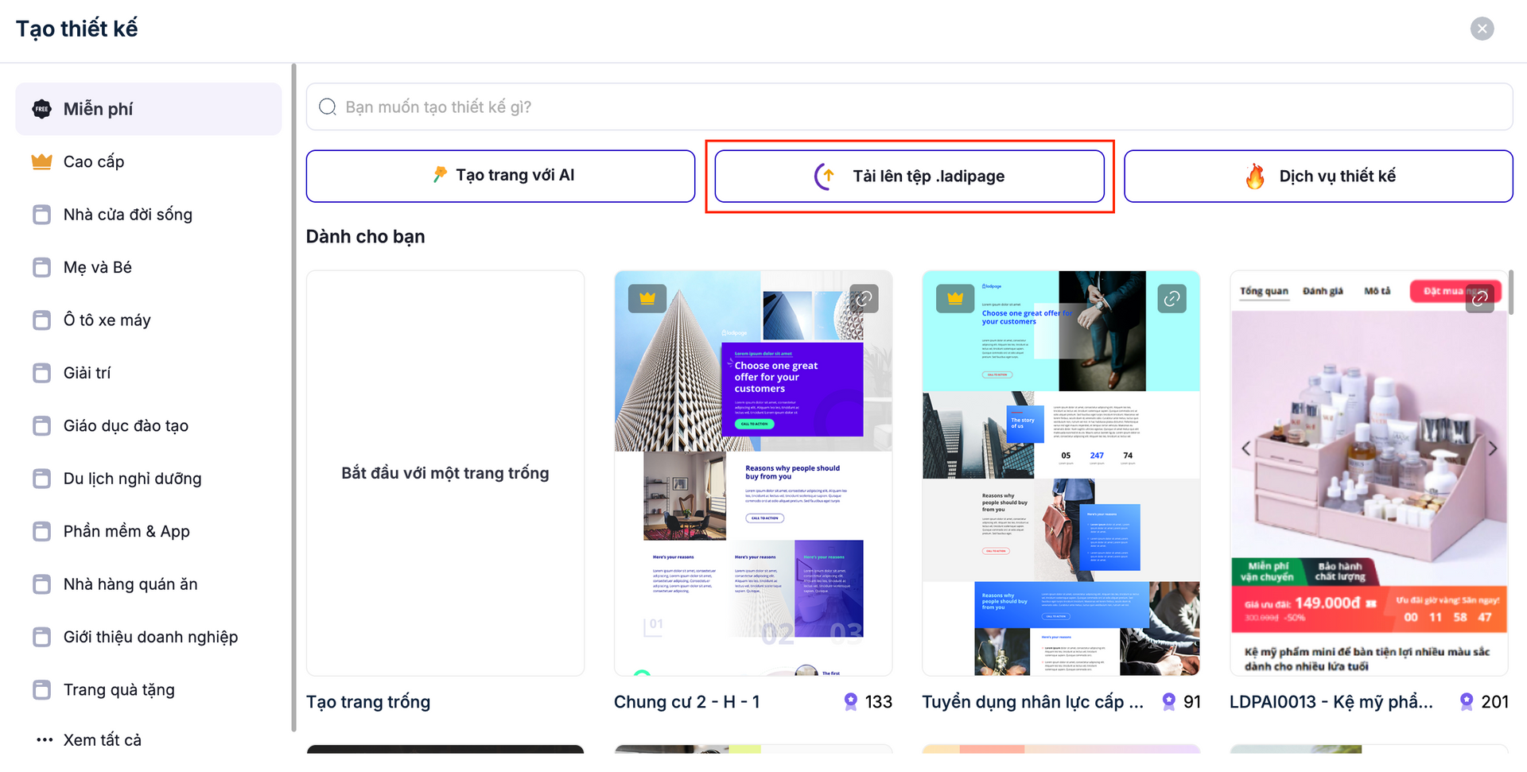Click the link icon on LDPAI0013 template
Viewport: 1527px width, 772px height.
tap(1479, 299)
